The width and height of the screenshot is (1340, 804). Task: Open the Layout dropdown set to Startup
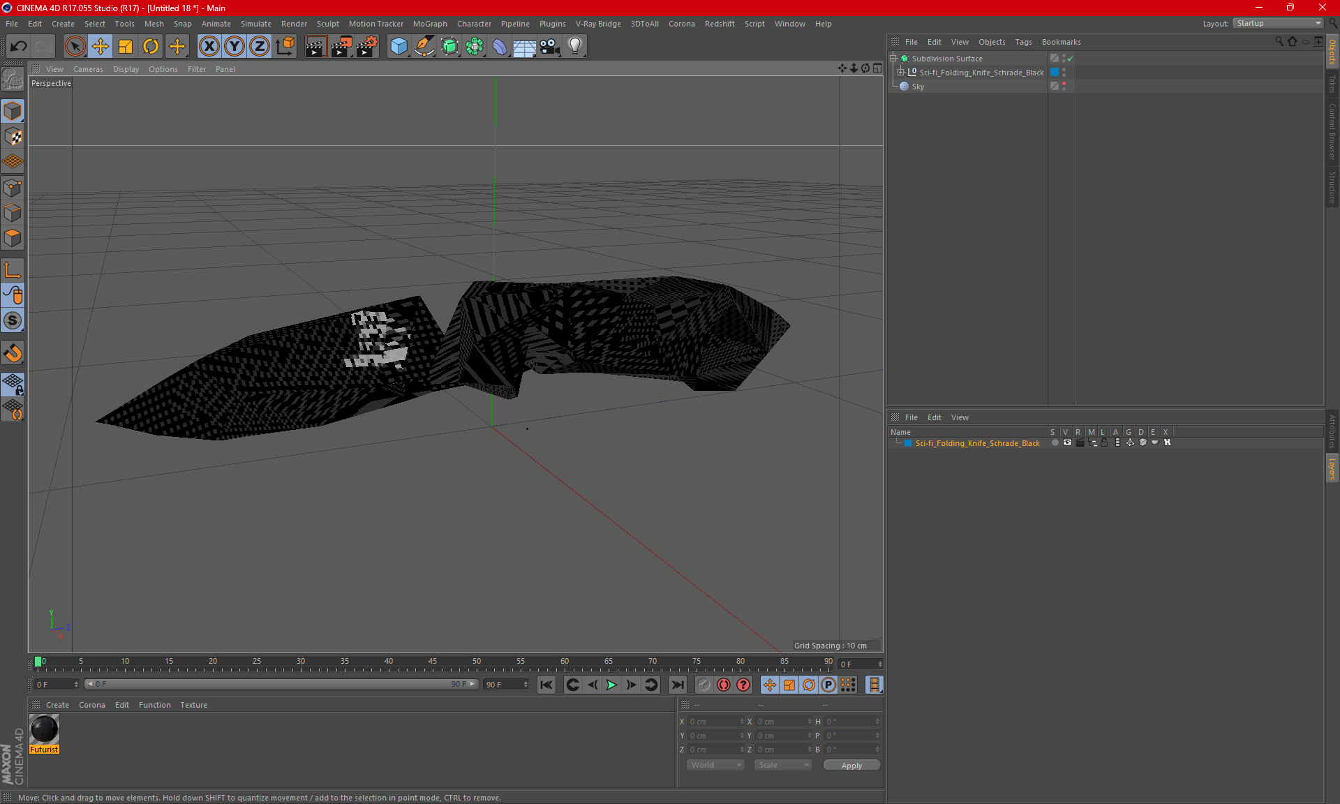tap(1278, 23)
